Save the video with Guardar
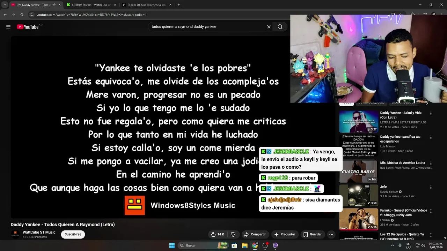 (313, 234)
